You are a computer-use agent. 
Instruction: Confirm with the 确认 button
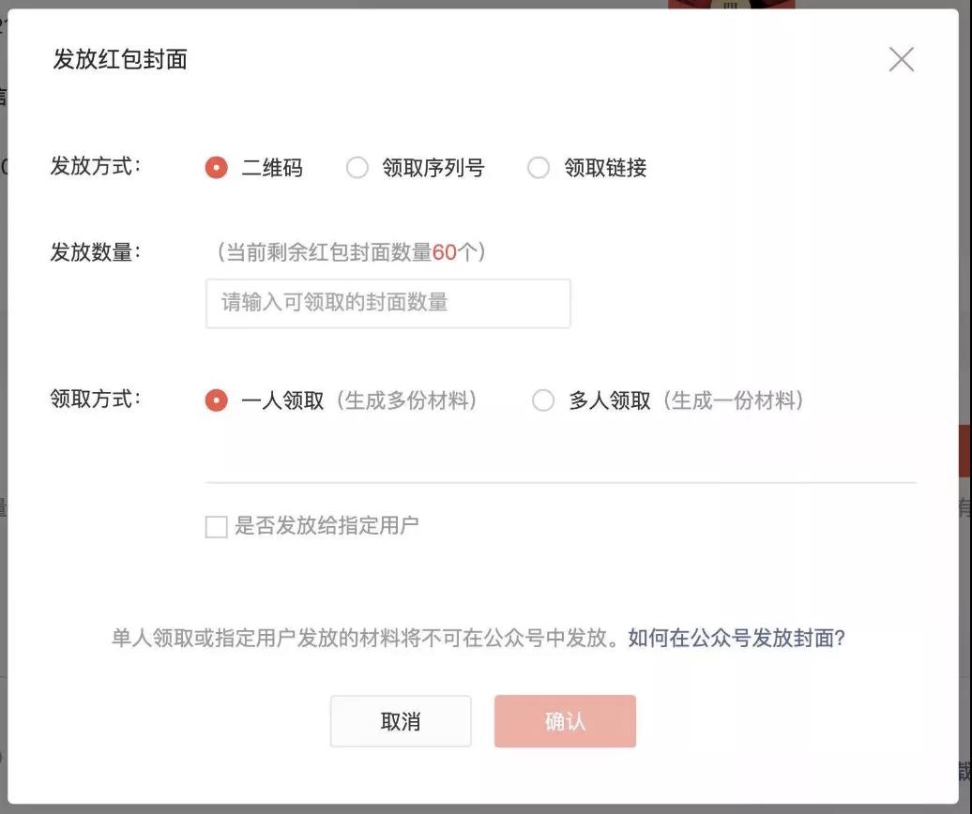pyautogui.click(x=565, y=721)
